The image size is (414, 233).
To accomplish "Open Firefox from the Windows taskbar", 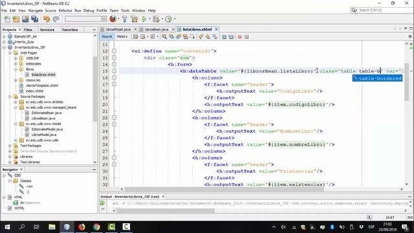I will (82, 227).
